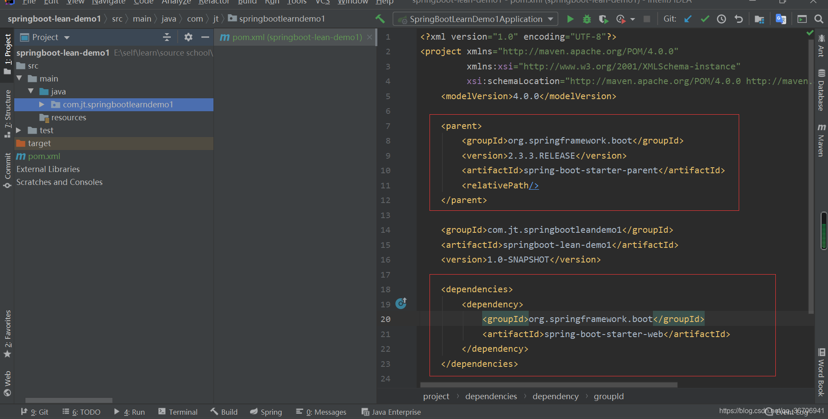
Task: Click the src breadcrumb in navigation bar
Action: pyautogui.click(x=117, y=19)
